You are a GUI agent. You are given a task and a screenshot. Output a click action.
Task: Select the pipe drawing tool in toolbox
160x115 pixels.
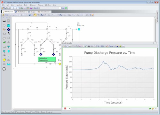pyautogui.click(x=4, y=21)
